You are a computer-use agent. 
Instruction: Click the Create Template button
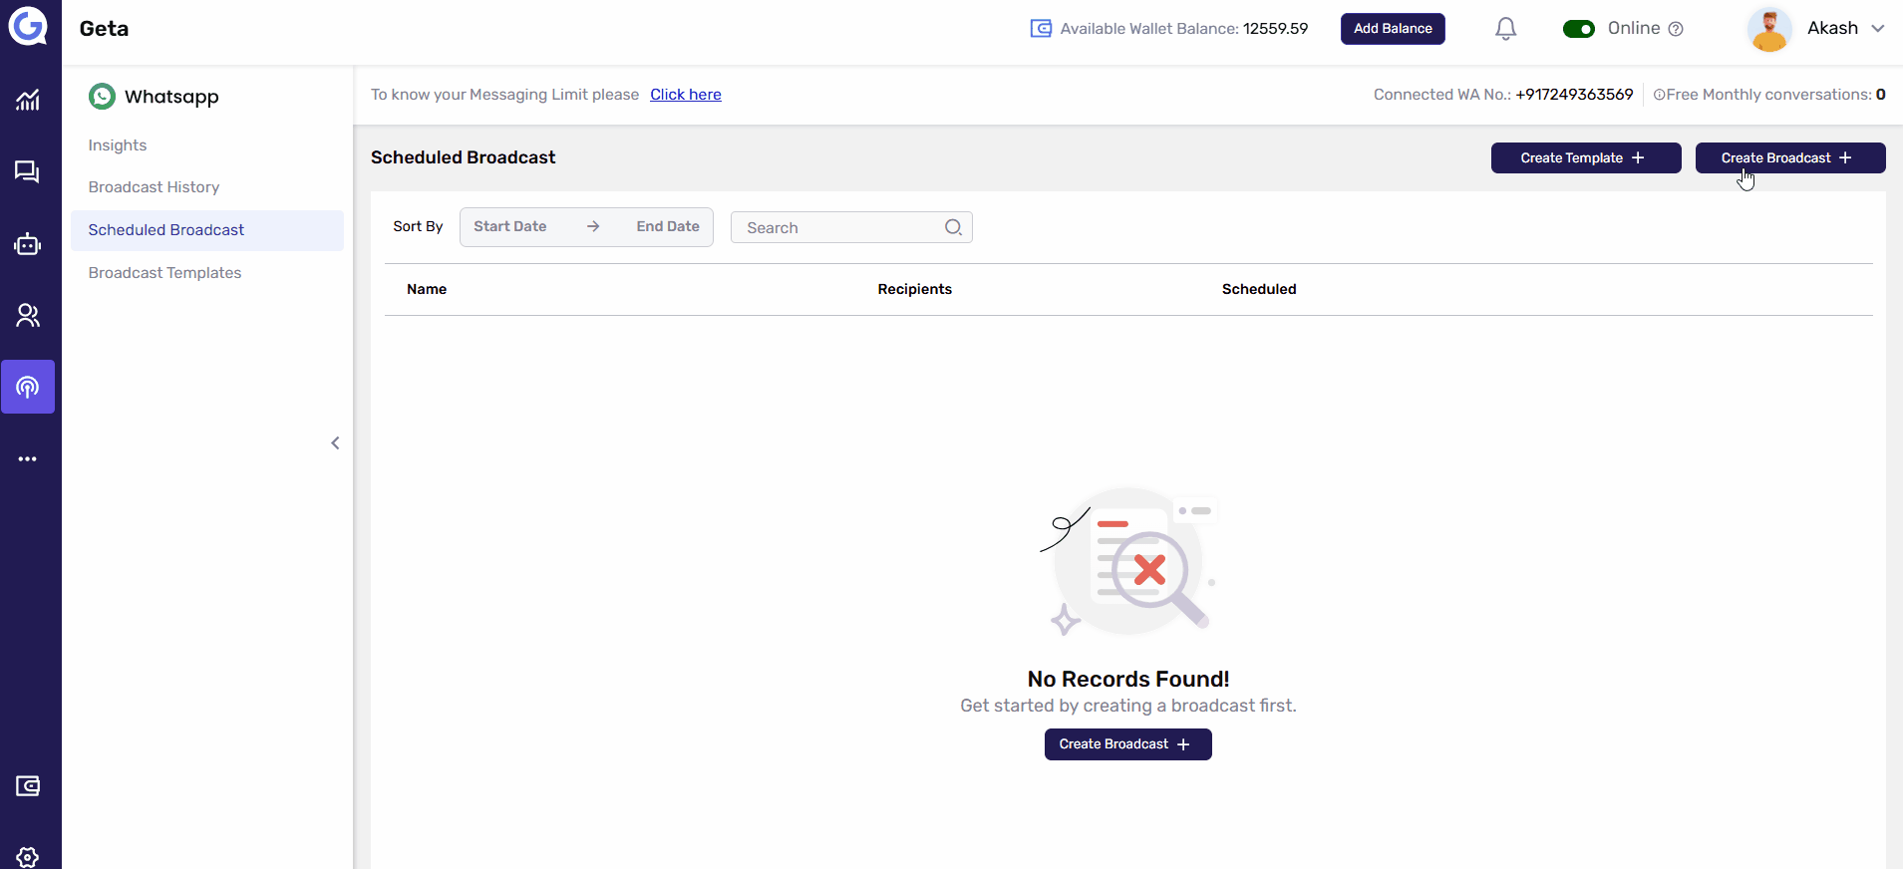click(x=1585, y=158)
